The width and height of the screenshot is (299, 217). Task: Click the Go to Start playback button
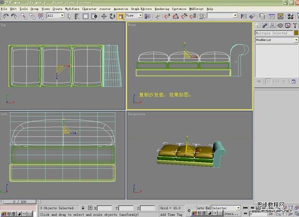point(245,208)
